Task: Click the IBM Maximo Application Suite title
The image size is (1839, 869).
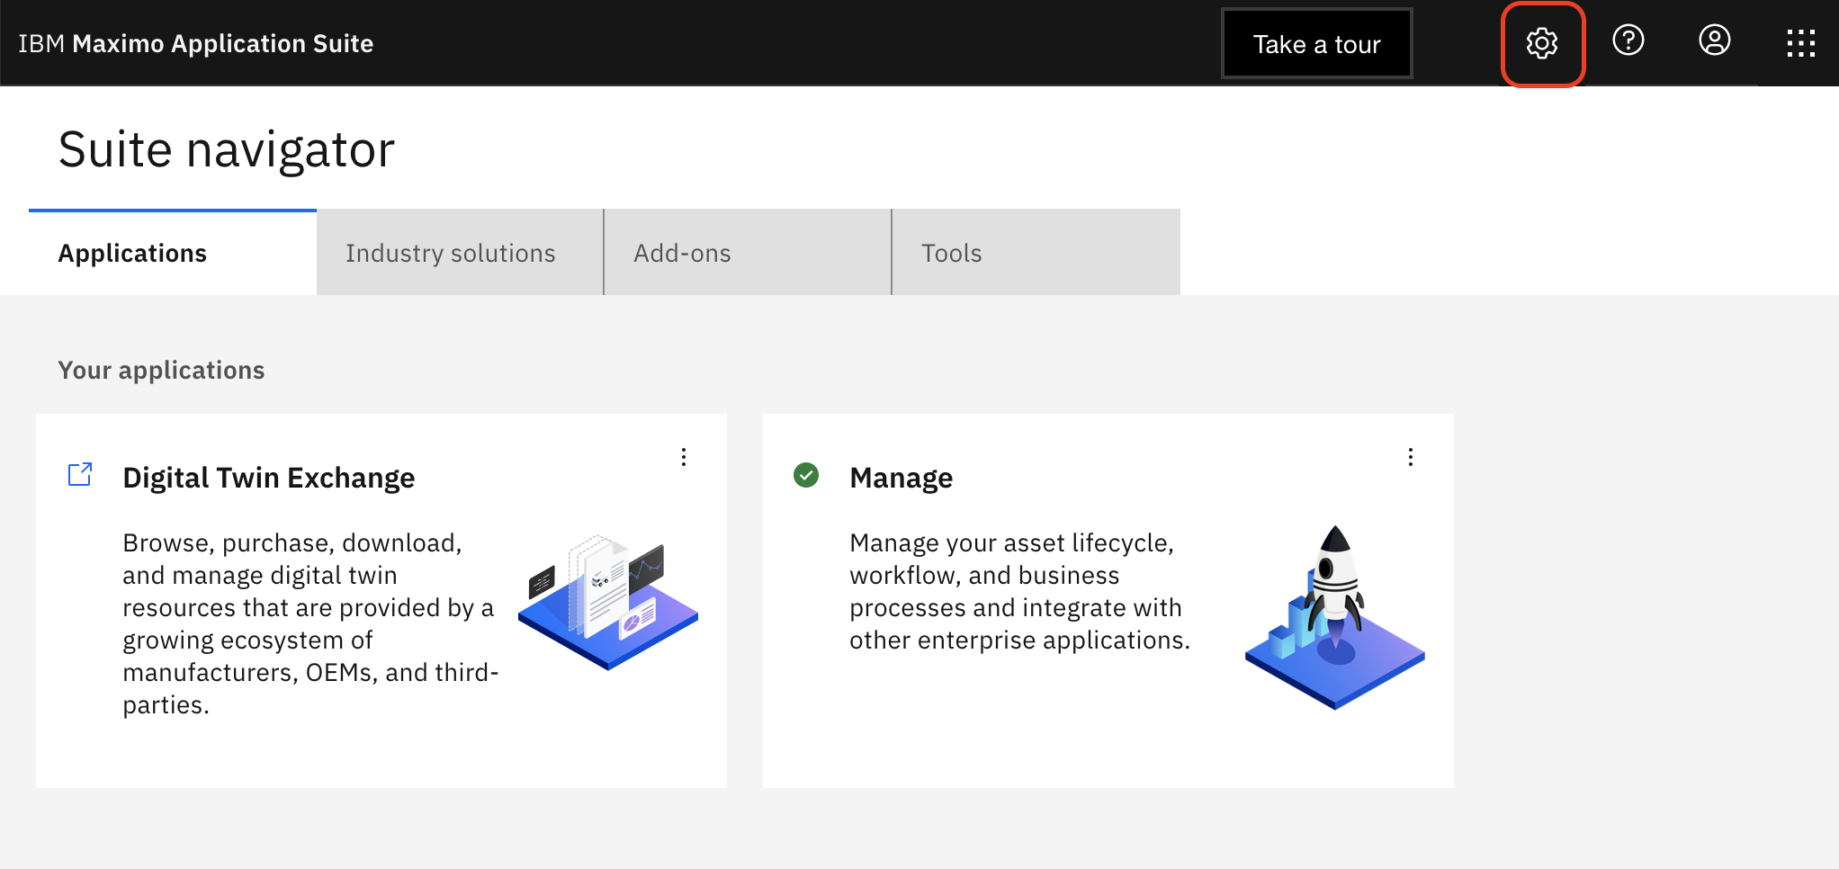Action: [x=196, y=43]
